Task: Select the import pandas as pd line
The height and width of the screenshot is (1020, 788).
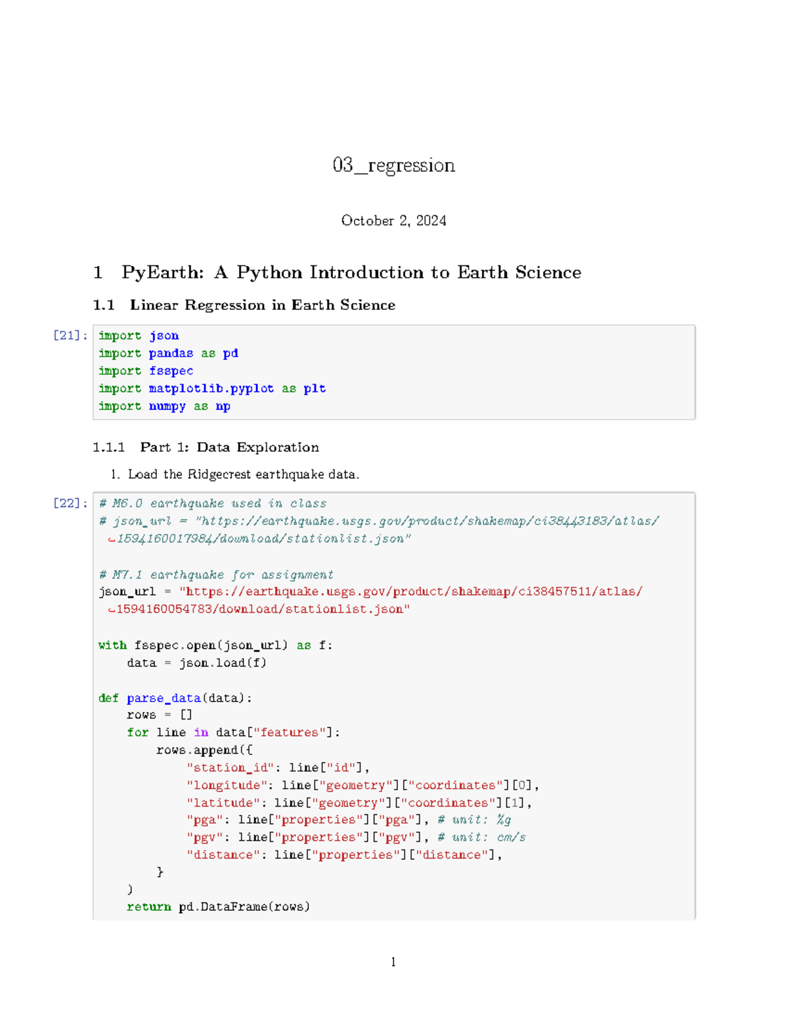Action: pyautogui.click(x=169, y=353)
